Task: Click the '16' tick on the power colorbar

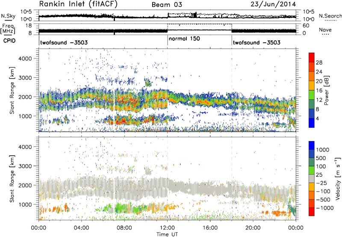Action: click(319, 91)
